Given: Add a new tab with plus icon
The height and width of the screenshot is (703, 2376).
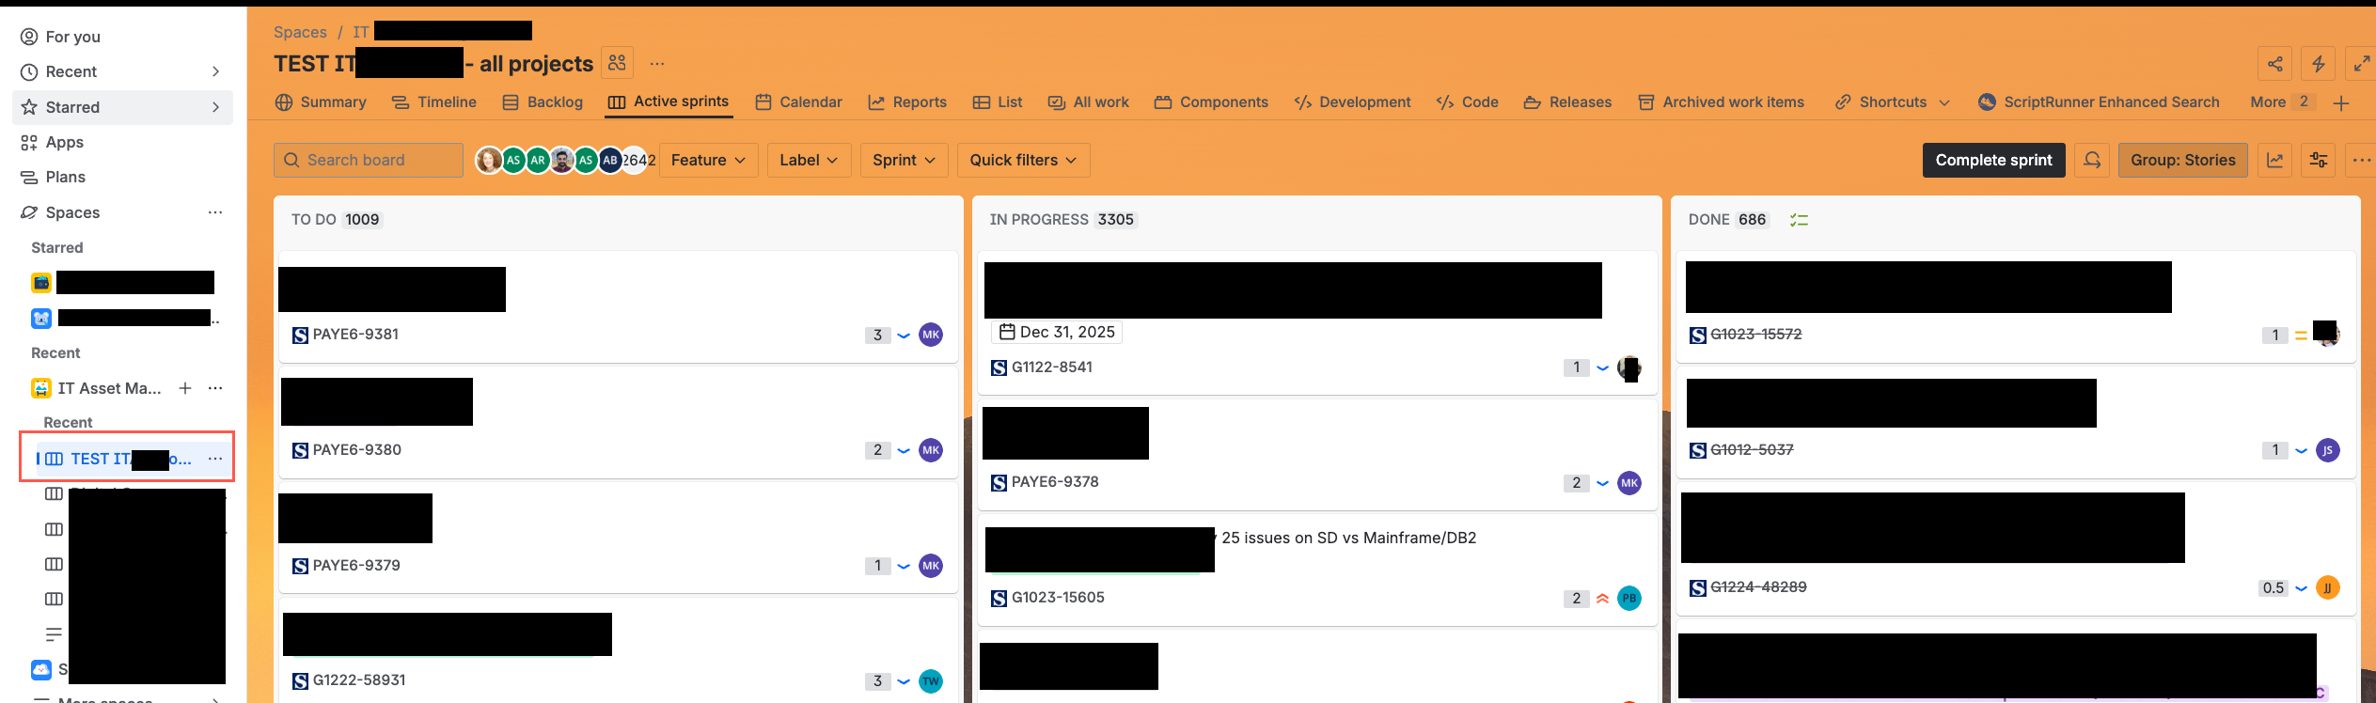Looking at the screenshot, I should pos(2341,102).
